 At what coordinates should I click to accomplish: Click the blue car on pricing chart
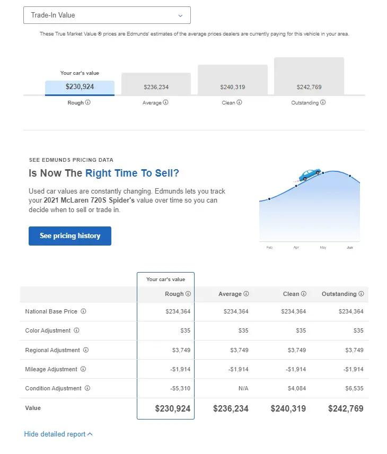coord(310,174)
